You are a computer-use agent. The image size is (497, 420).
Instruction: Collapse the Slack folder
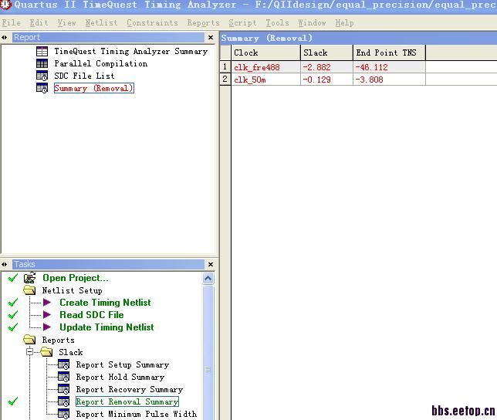[x=30, y=352]
